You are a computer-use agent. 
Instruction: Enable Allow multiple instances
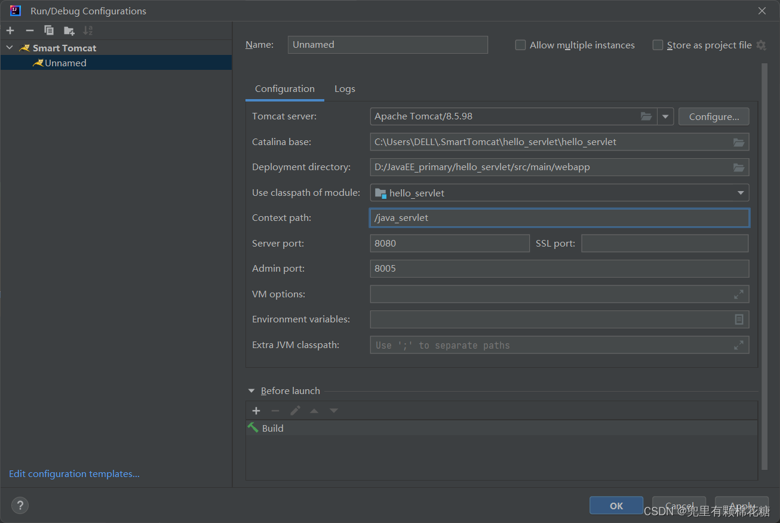[520, 45]
